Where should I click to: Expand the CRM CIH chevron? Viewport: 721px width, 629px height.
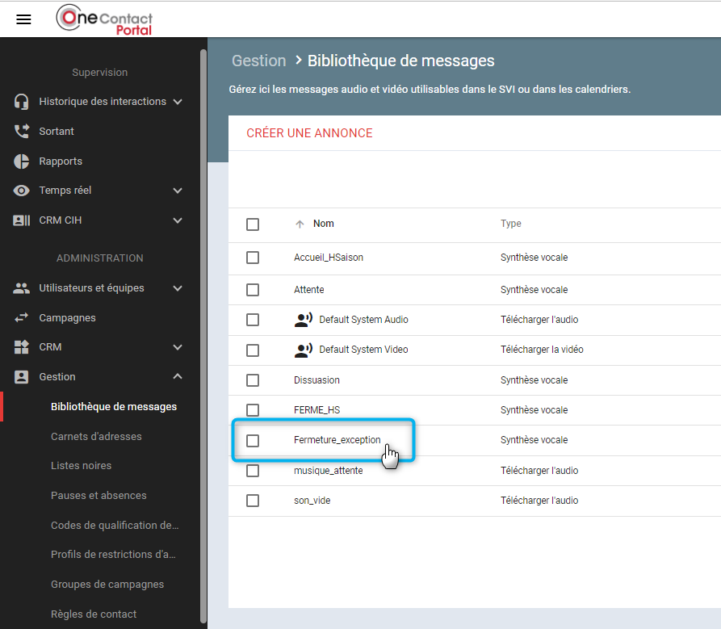(178, 220)
